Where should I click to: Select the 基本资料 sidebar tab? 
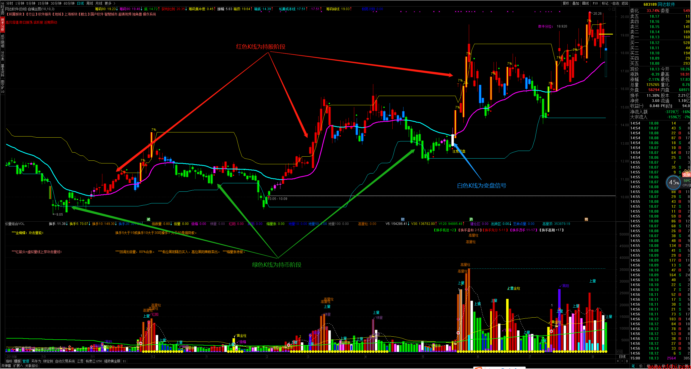click(x=2, y=70)
